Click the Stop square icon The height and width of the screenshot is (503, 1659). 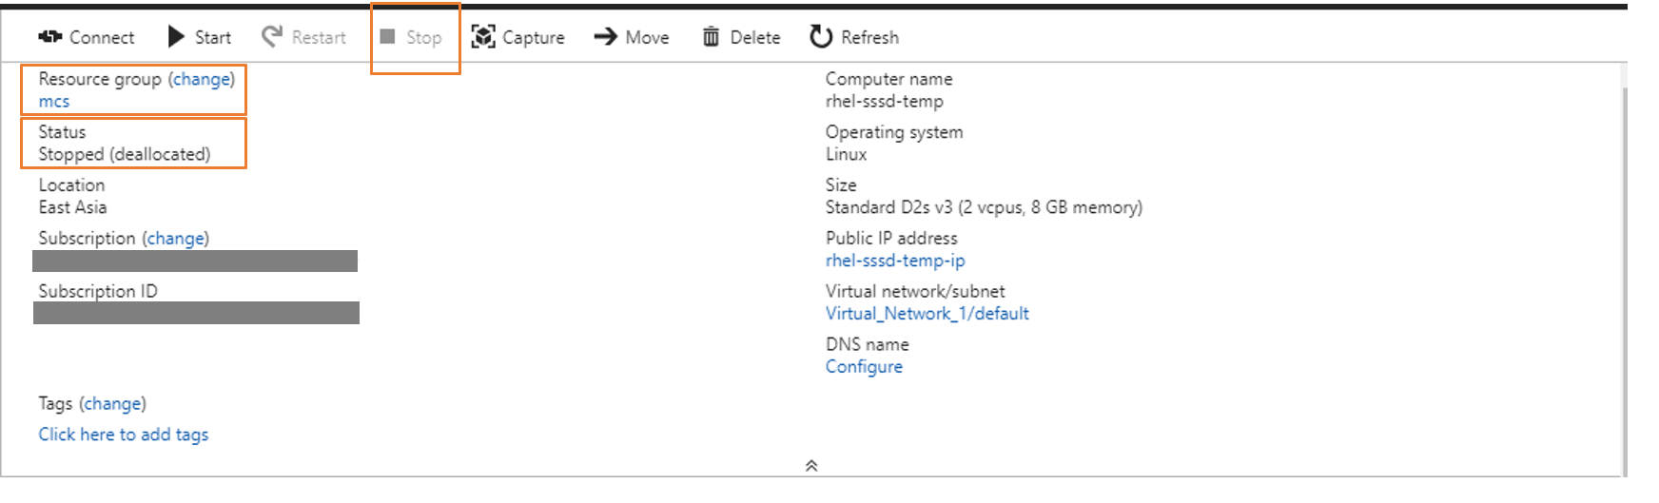[387, 36]
